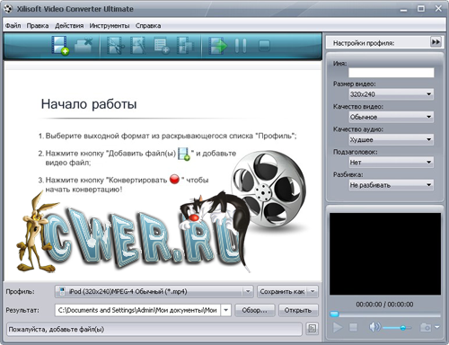Click the Stop conversion toolbar icon
This screenshot has height=345, width=449.
pos(264,46)
